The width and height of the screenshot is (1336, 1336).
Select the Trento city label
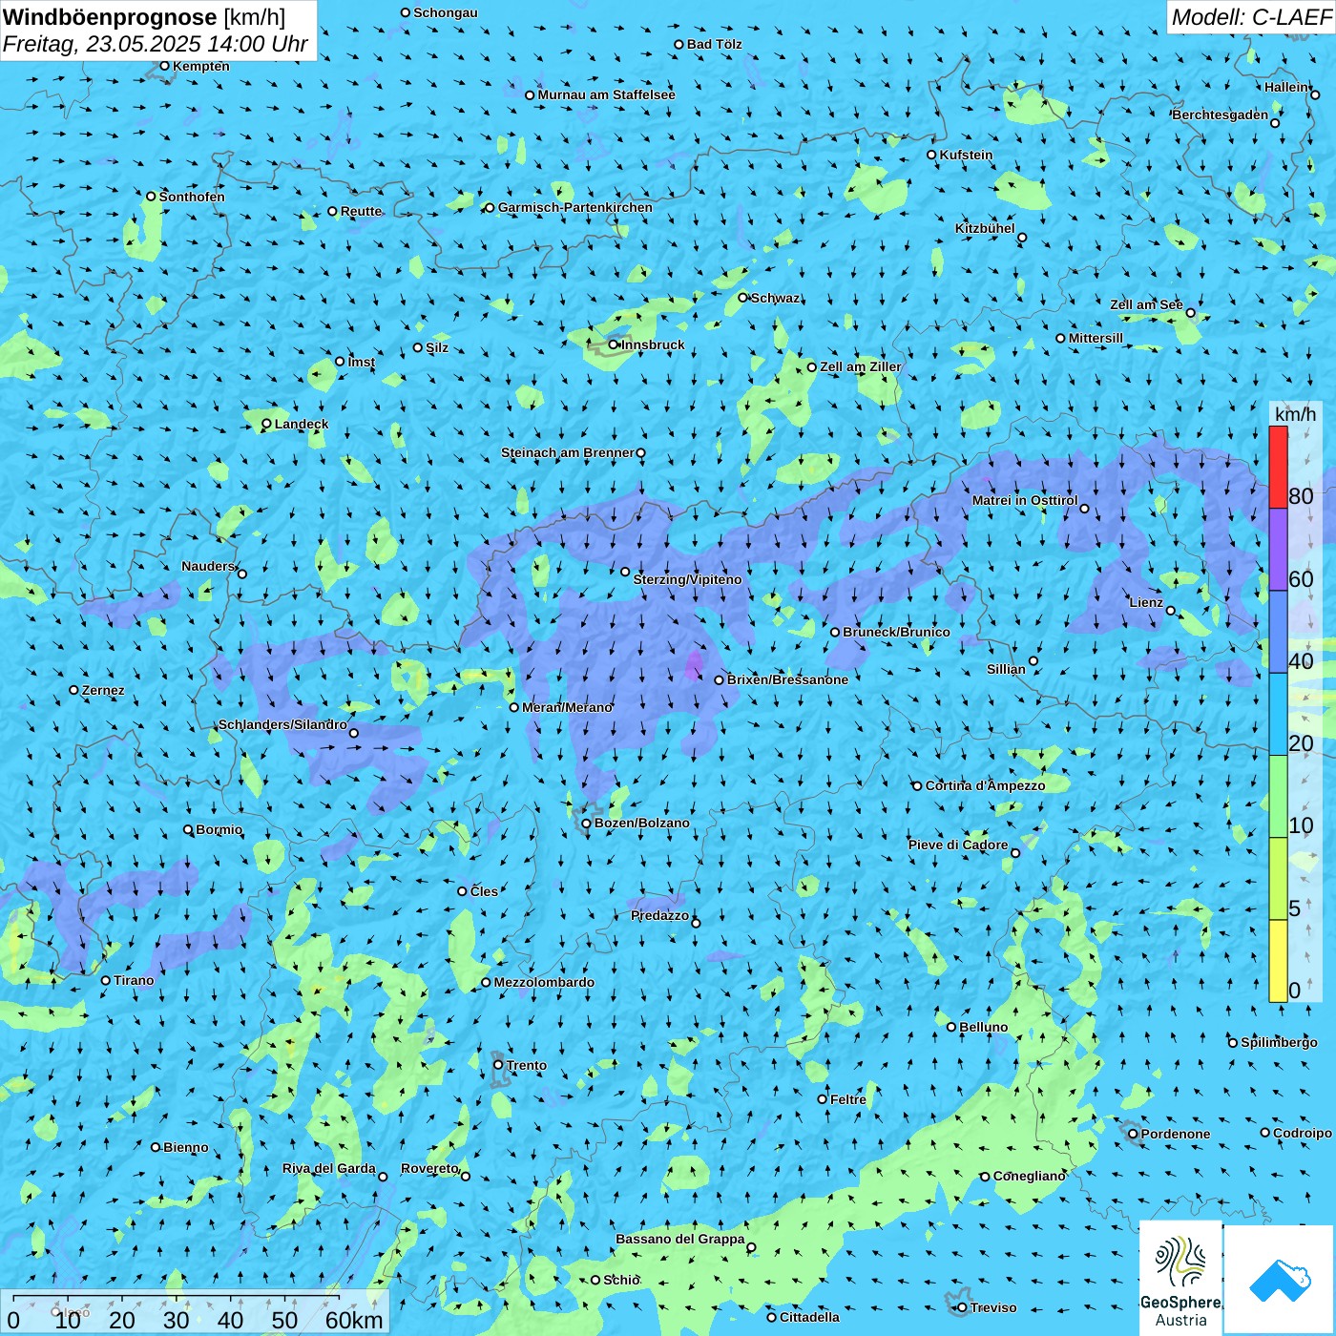[527, 1065]
